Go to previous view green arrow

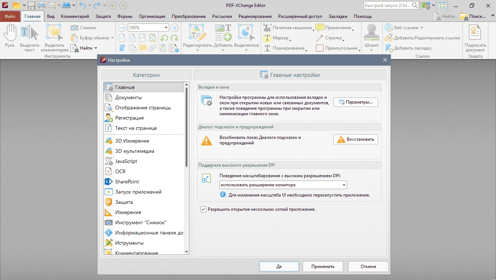coord(113,5)
